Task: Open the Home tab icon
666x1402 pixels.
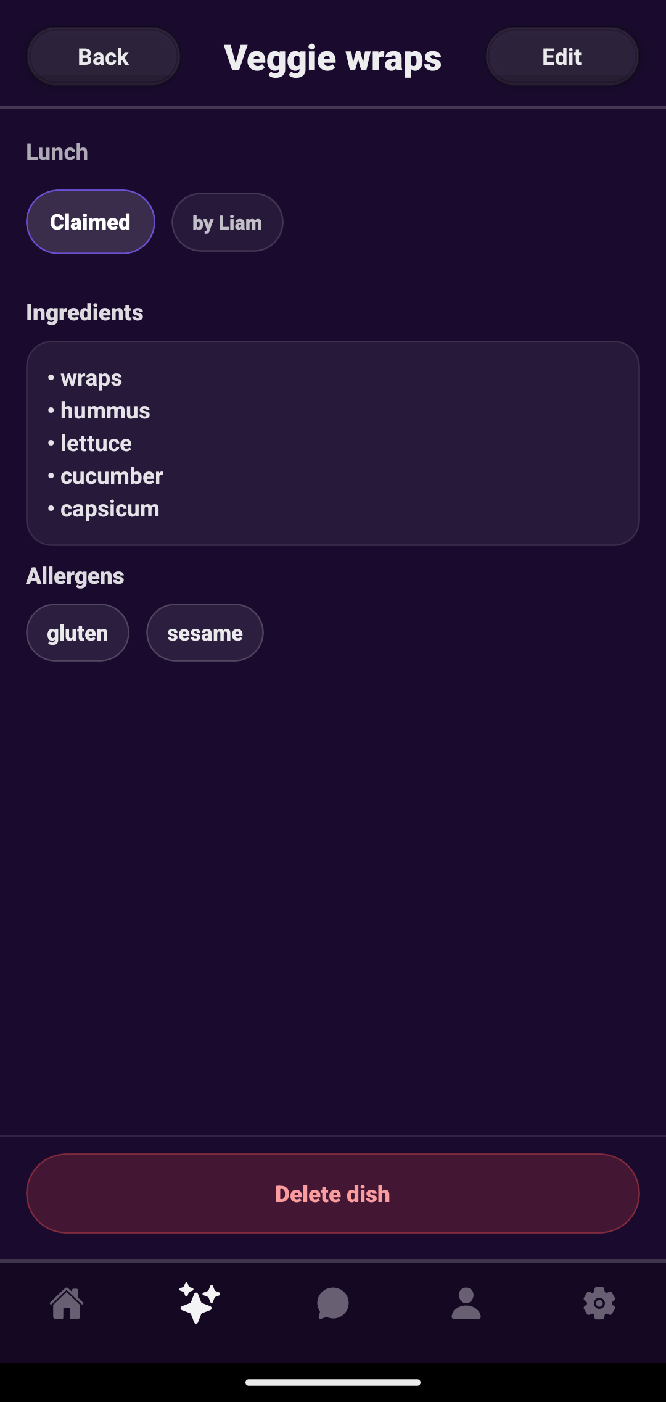Action: tap(67, 1303)
